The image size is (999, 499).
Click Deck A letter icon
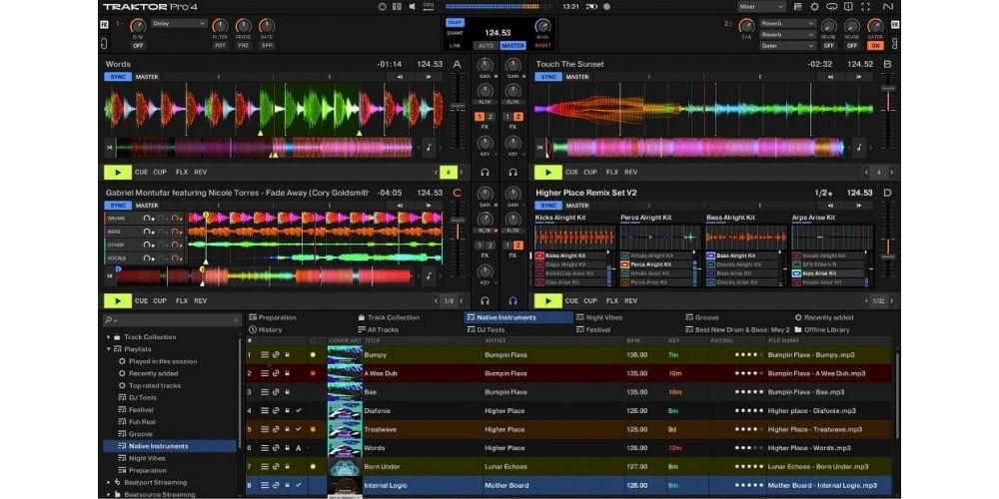(457, 64)
